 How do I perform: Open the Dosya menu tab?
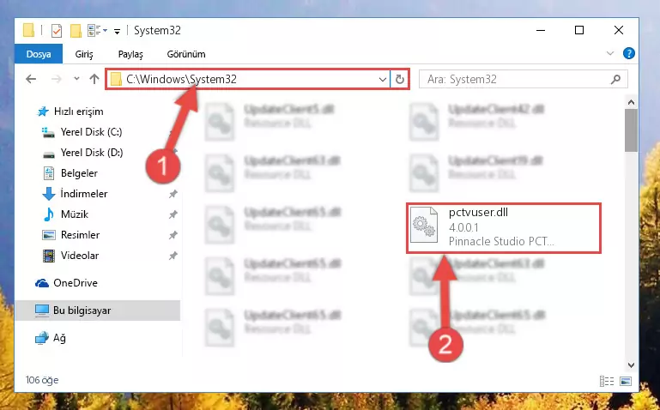(x=39, y=54)
